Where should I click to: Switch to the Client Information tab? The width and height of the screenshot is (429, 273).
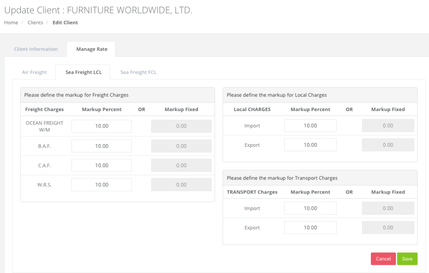coord(35,49)
